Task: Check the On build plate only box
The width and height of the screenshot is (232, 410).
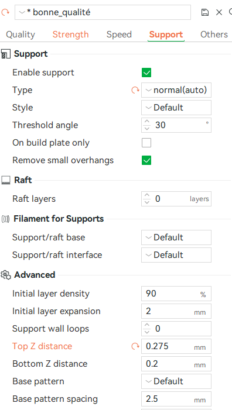Action: (x=146, y=143)
